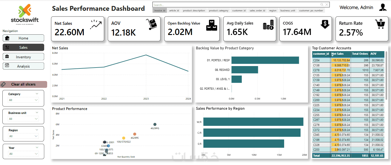Click the Top Customer Accounts table scrollbar
This screenshot has width=391, height=165.
click(387, 76)
